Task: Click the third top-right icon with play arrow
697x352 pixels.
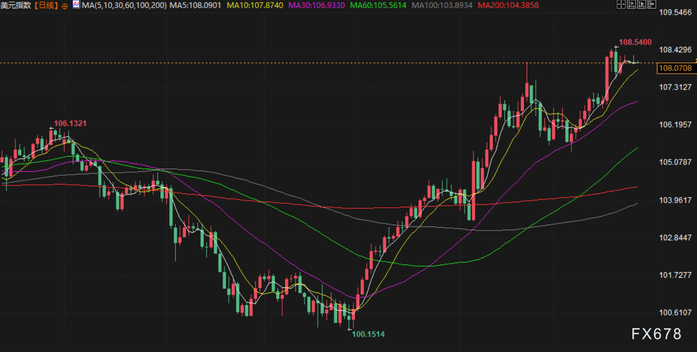Action: coord(641,5)
